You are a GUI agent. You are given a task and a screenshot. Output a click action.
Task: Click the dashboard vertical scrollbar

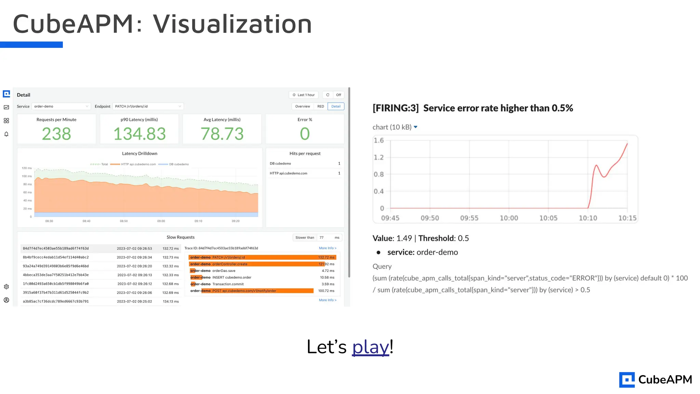(349, 185)
